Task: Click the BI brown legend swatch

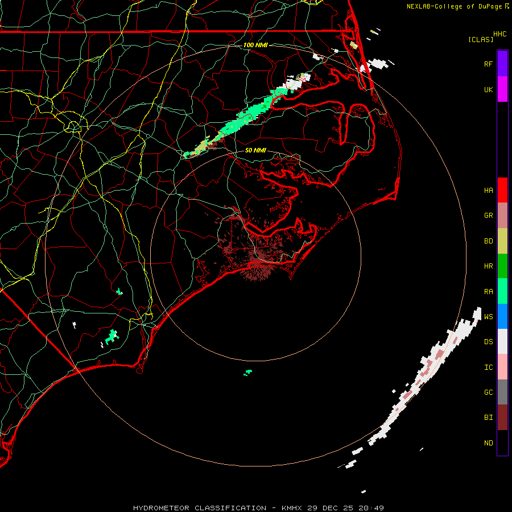Action: pos(502,418)
